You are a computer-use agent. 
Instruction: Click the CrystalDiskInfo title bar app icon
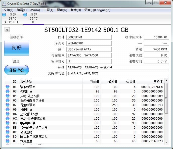[4, 4]
